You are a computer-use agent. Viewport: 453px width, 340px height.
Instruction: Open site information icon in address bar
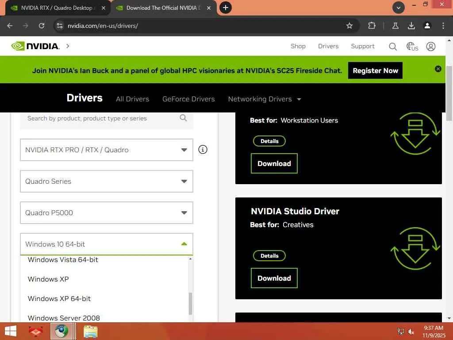click(x=60, y=26)
